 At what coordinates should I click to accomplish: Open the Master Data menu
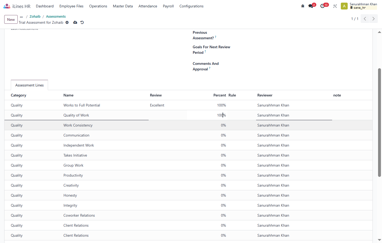coord(123,6)
